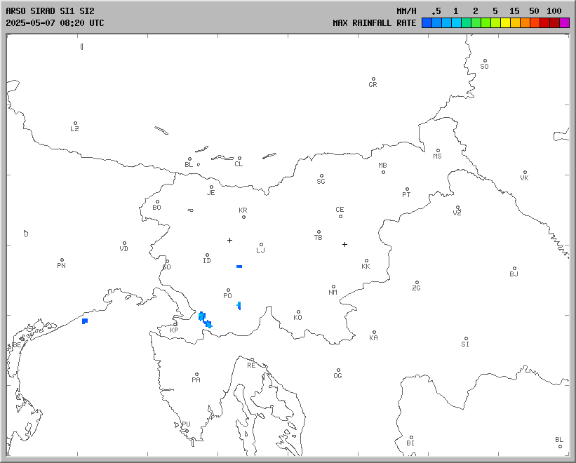Click the magenta swatch in rainfall legend
Screen dimensions: 576x463
point(565,23)
